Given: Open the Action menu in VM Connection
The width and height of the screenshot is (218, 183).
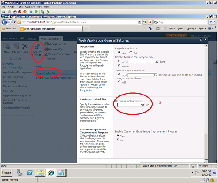Looking at the screenshot, I should coord(11,7).
